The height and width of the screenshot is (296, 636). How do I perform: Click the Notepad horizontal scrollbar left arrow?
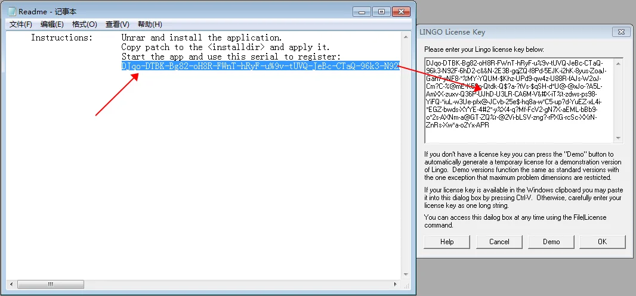pos(13,285)
